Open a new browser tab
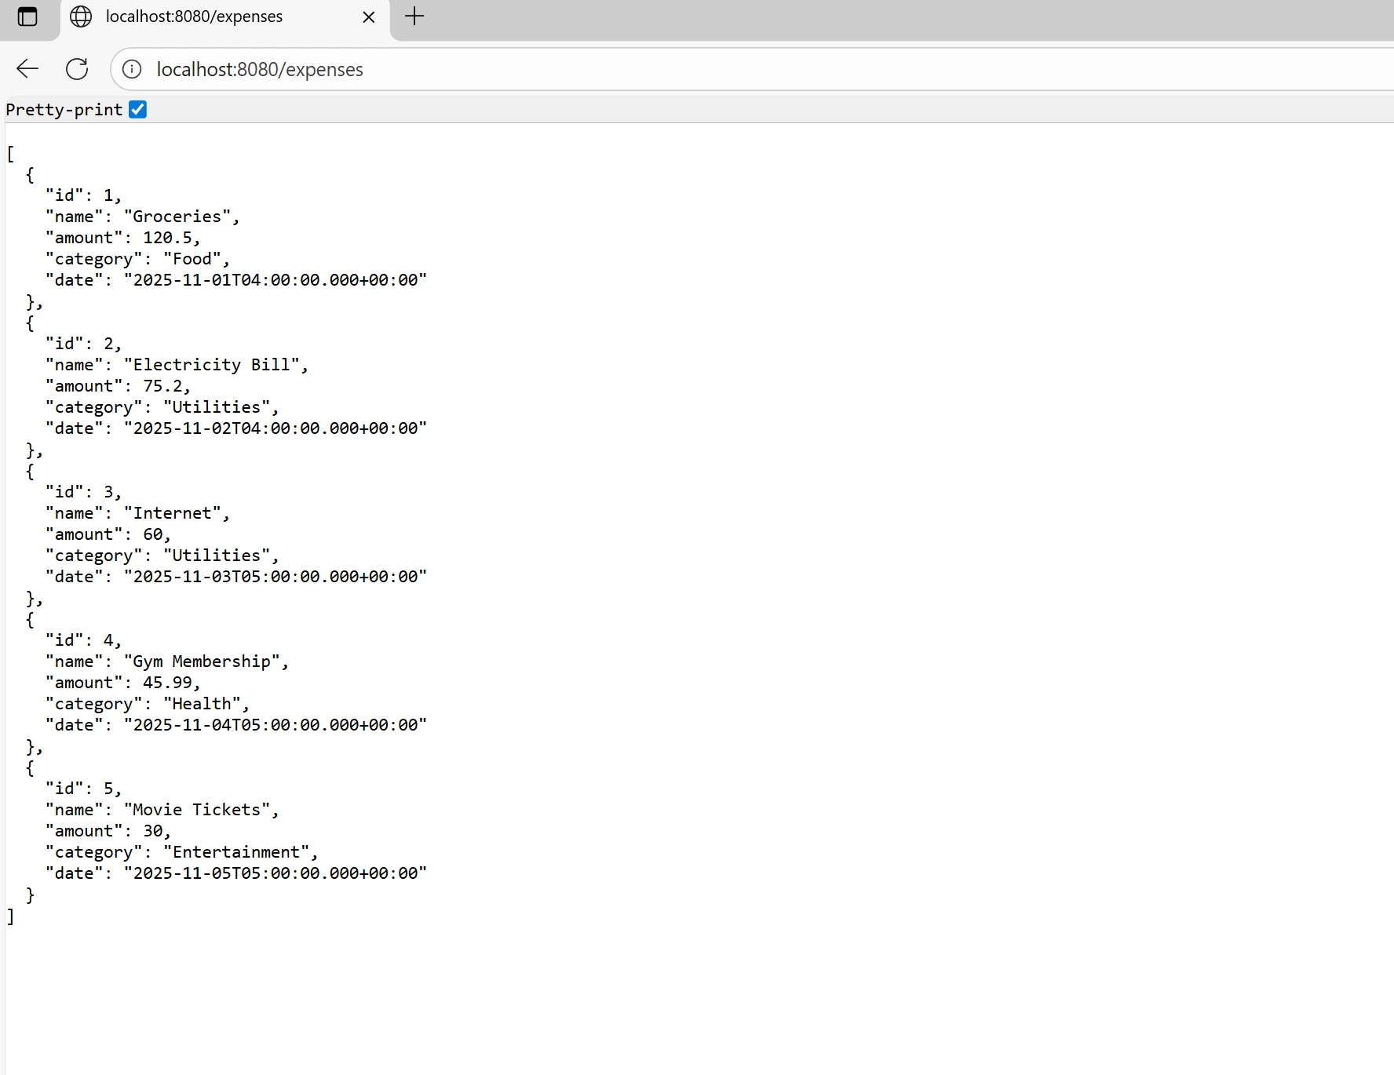Viewport: 1394px width, 1075px height. [x=414, y=16]
